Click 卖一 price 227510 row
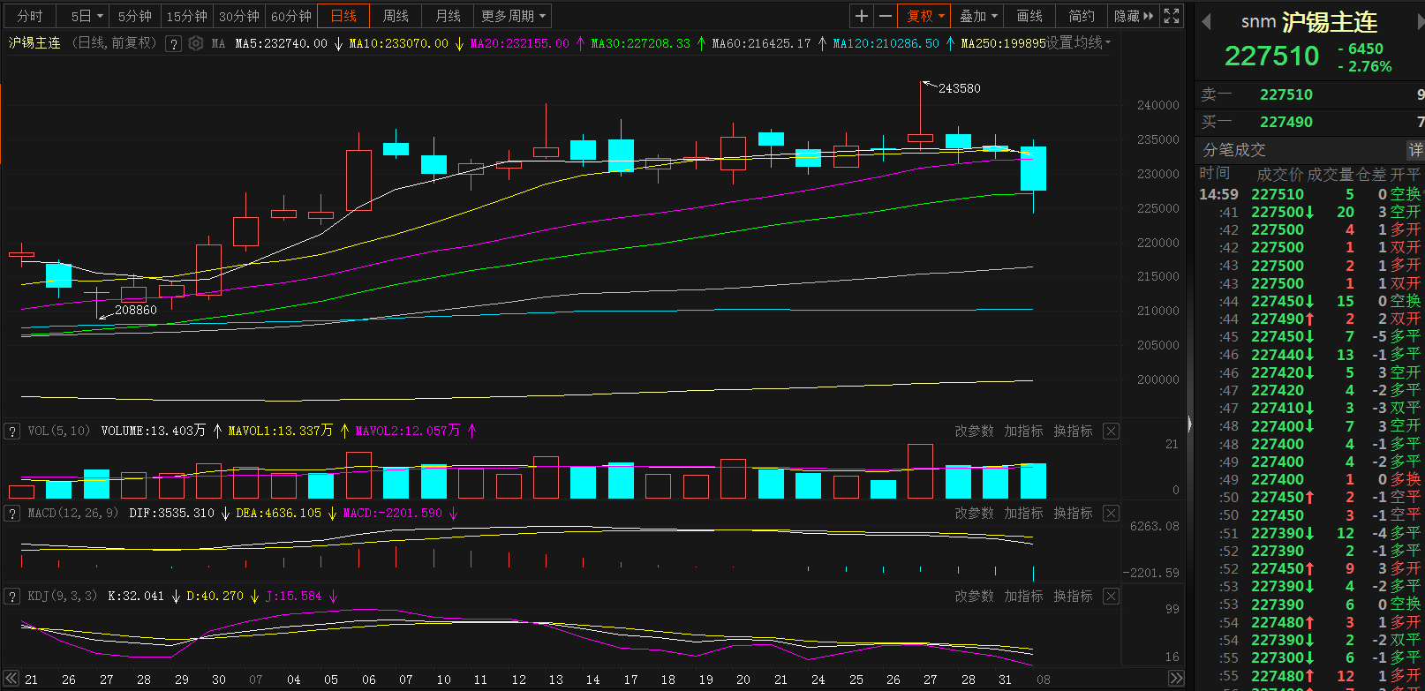This screenshot has height=691, width=1425. [1310, 94]
